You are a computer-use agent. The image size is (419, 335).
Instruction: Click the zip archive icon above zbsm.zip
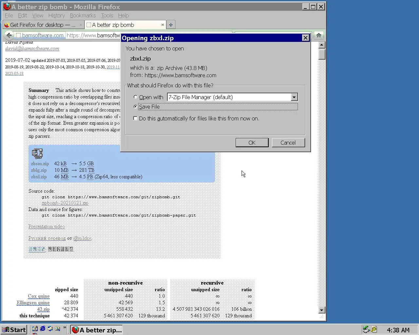click(x=37, y=153)
